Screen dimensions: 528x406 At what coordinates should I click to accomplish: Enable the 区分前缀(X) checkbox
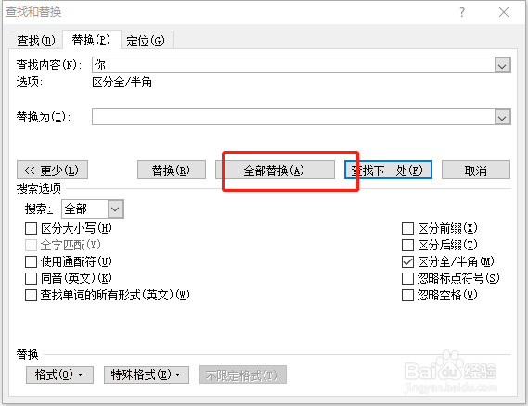click(x=407, y=229)
